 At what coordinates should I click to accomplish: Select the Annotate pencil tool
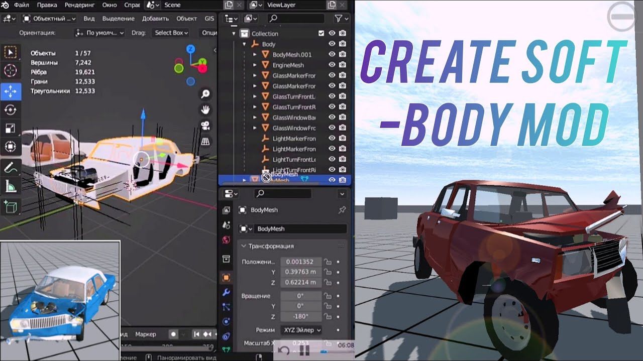pyautogui.click(x=11, y=168)
